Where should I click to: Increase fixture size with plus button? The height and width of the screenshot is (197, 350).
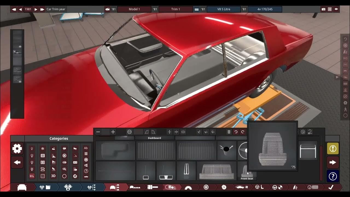pos(113,132)
